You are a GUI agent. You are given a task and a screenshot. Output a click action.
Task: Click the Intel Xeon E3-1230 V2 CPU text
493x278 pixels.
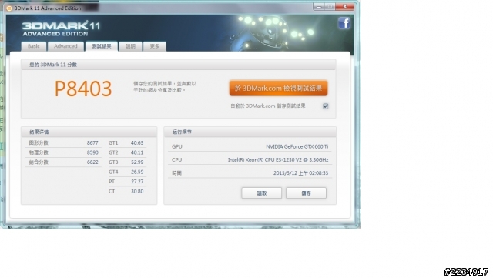tap(278, 159)
